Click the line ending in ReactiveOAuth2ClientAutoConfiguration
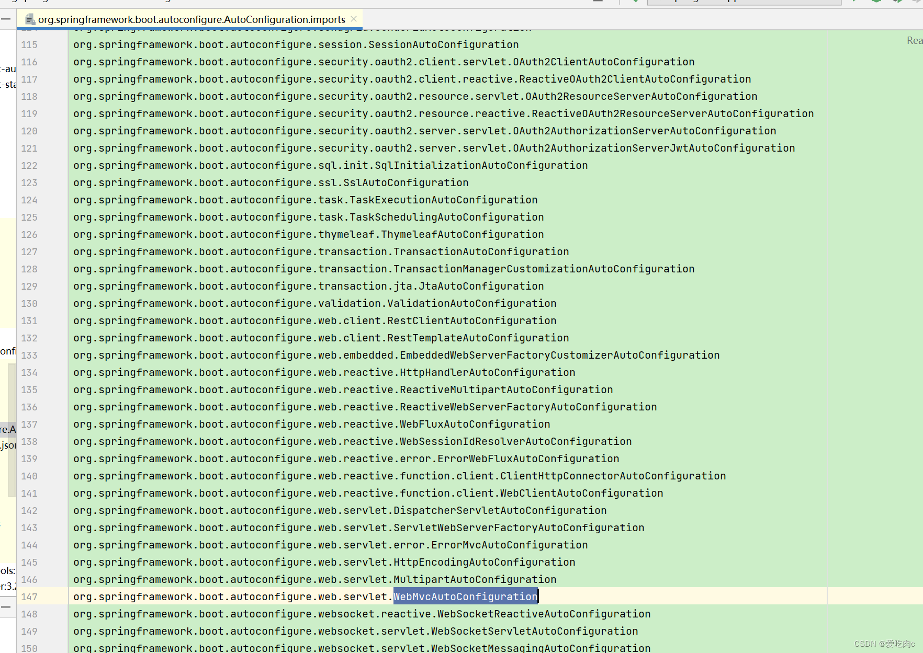 (x=412, y=79)
